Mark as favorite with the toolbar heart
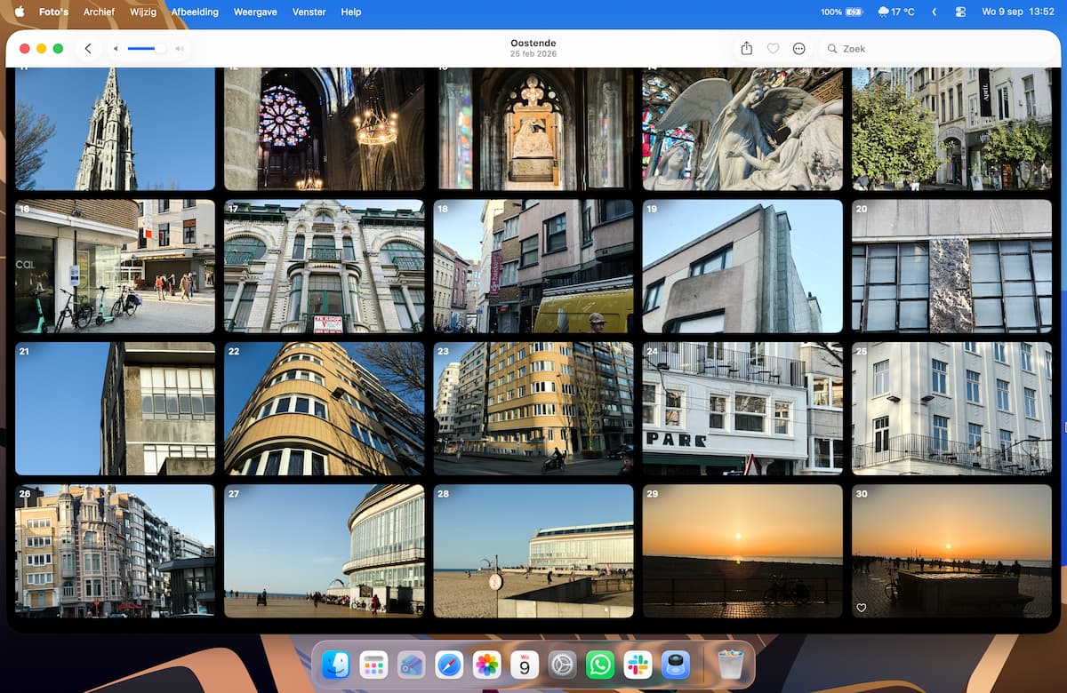 point(773,49)
